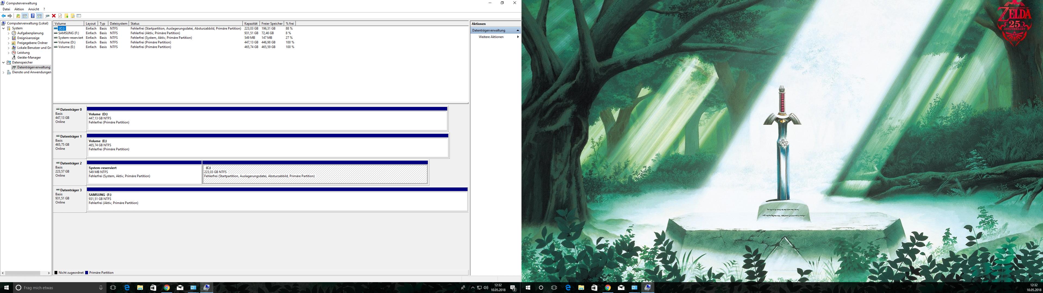Click the disk connect toolbar icon
Screen dimensions: 1043x293
coord(47,16)
